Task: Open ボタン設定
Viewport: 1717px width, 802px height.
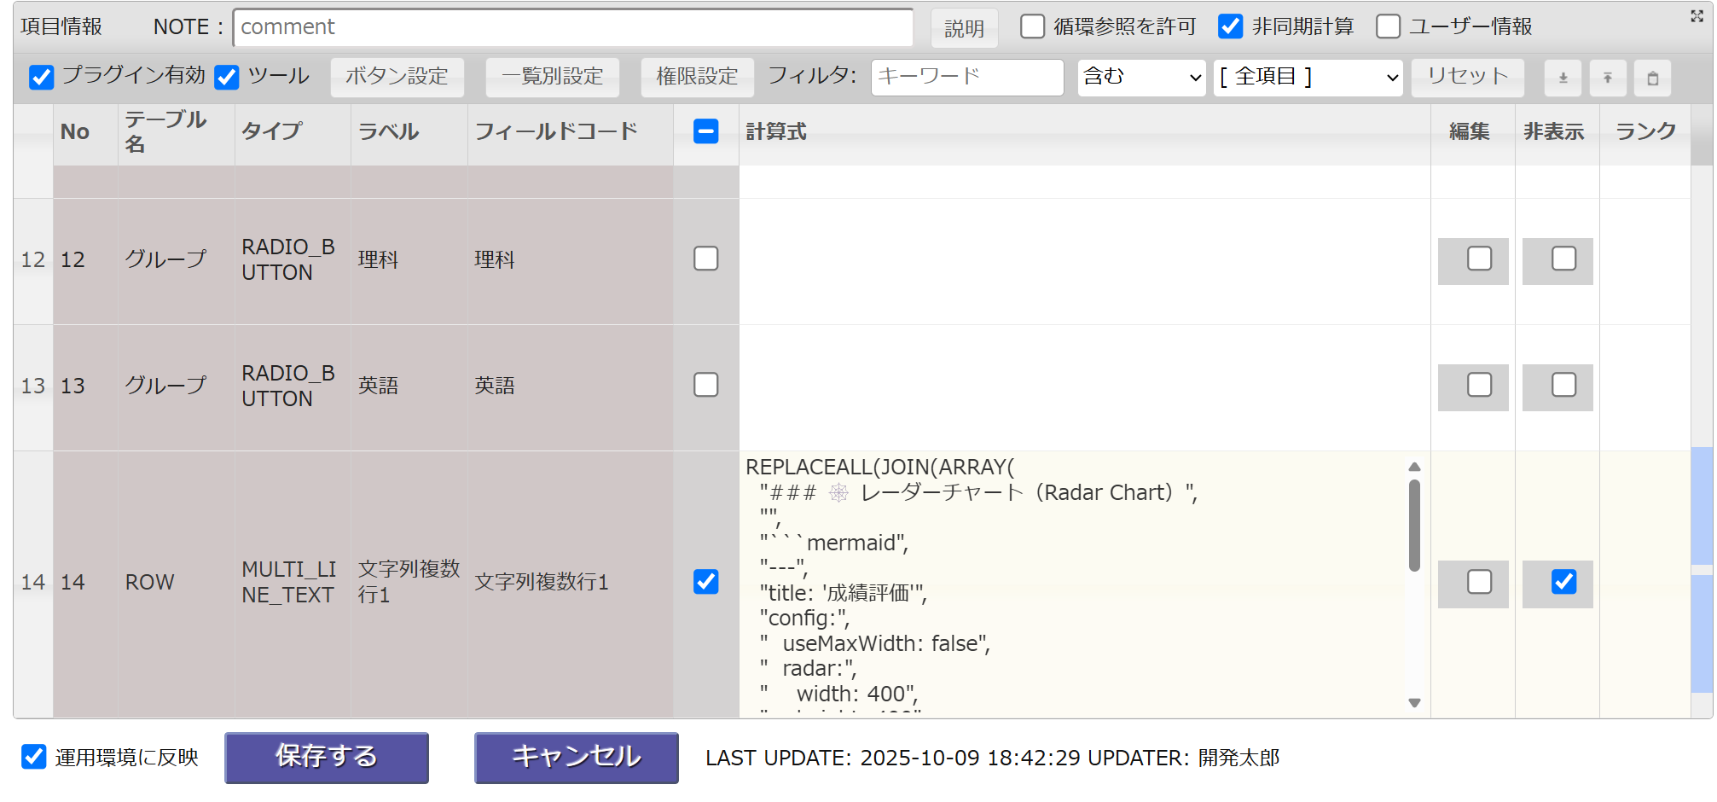Action: pyautogui.click(x=397, y=77)
